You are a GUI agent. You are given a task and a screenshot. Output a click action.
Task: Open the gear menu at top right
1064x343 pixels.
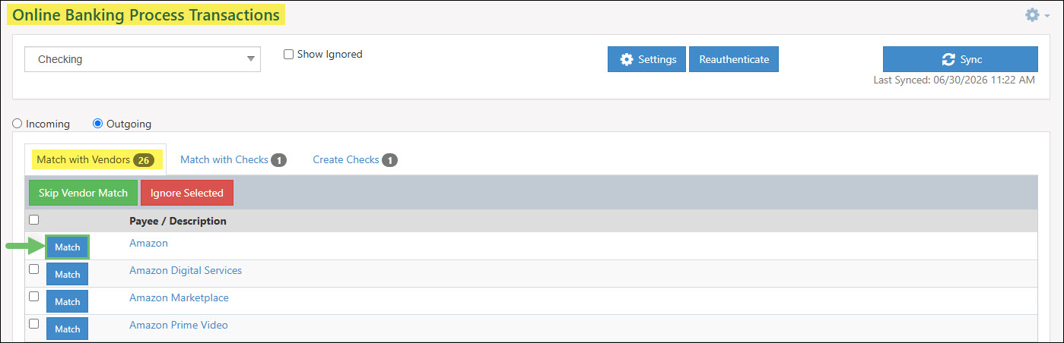[x=1037, y=14]
